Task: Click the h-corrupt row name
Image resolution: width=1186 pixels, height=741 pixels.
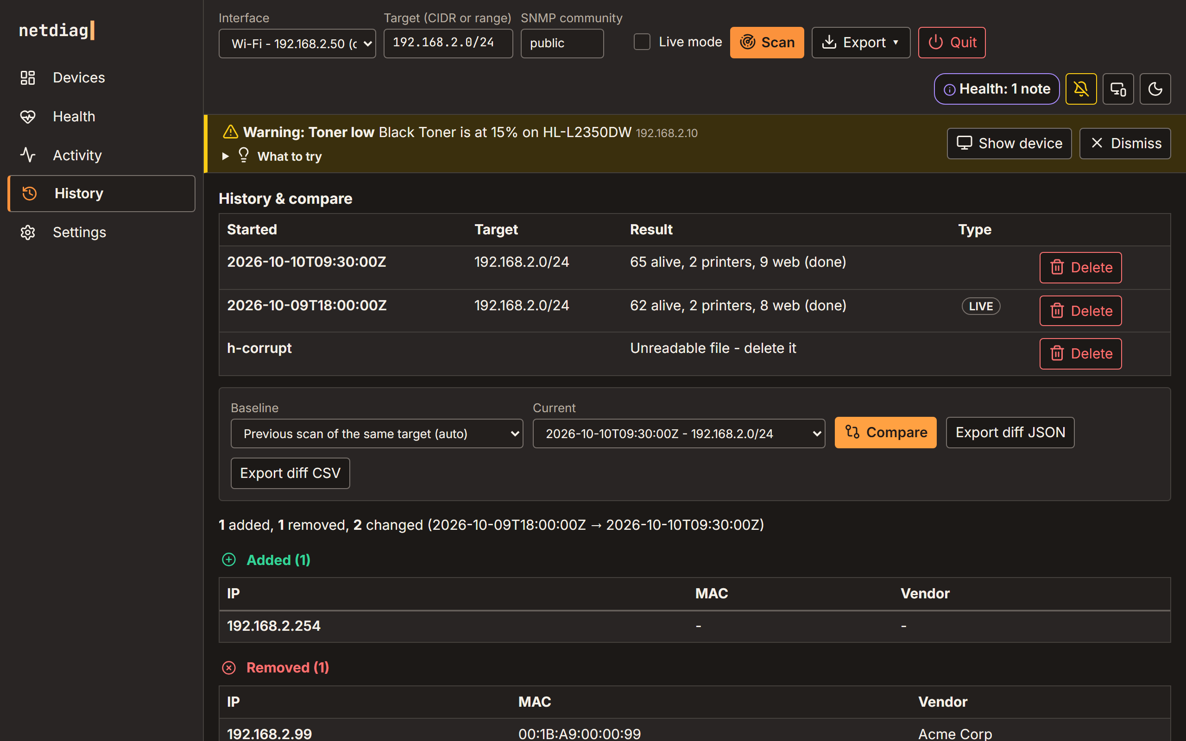Action: (x=259, y=348)
